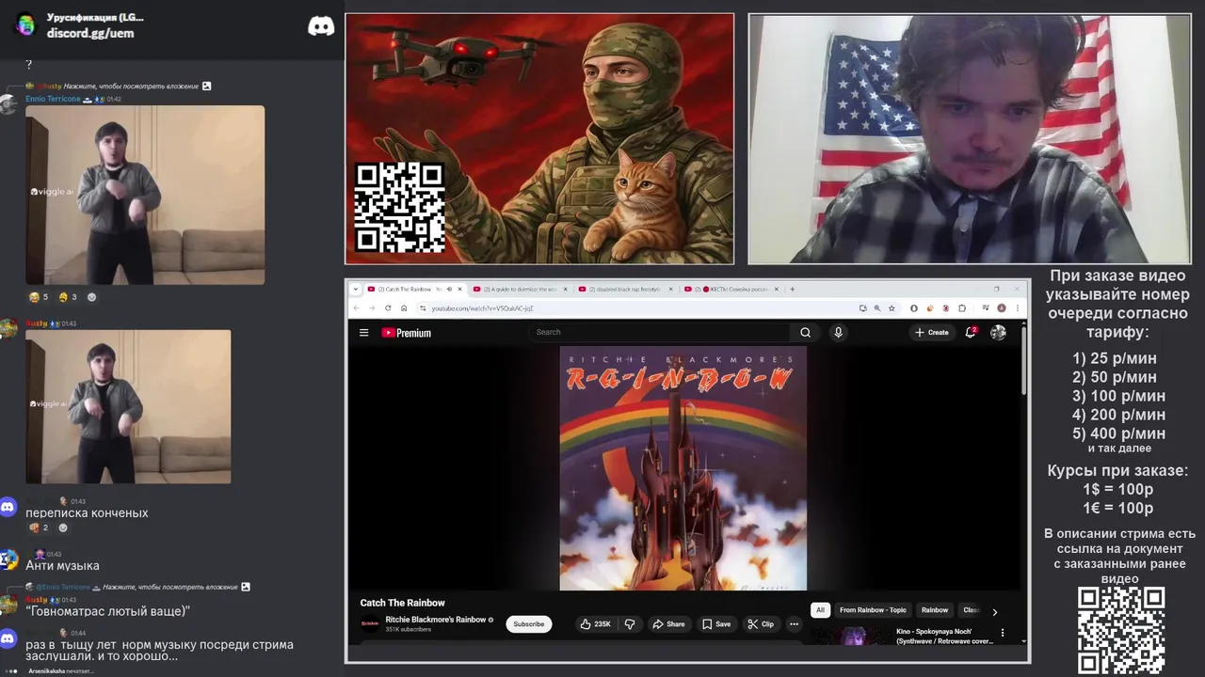Click the Clip button
1205x677 pixels.
(x=761, y=623)
